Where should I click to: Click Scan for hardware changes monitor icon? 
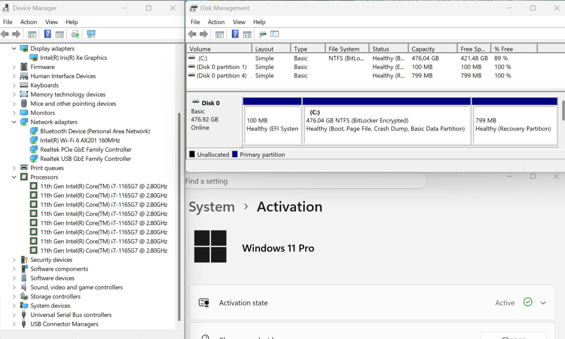click(91, 34)
